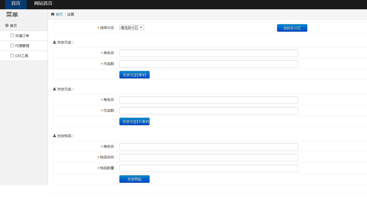Open 代理管理 in the sidebar menu

(22, 46)
